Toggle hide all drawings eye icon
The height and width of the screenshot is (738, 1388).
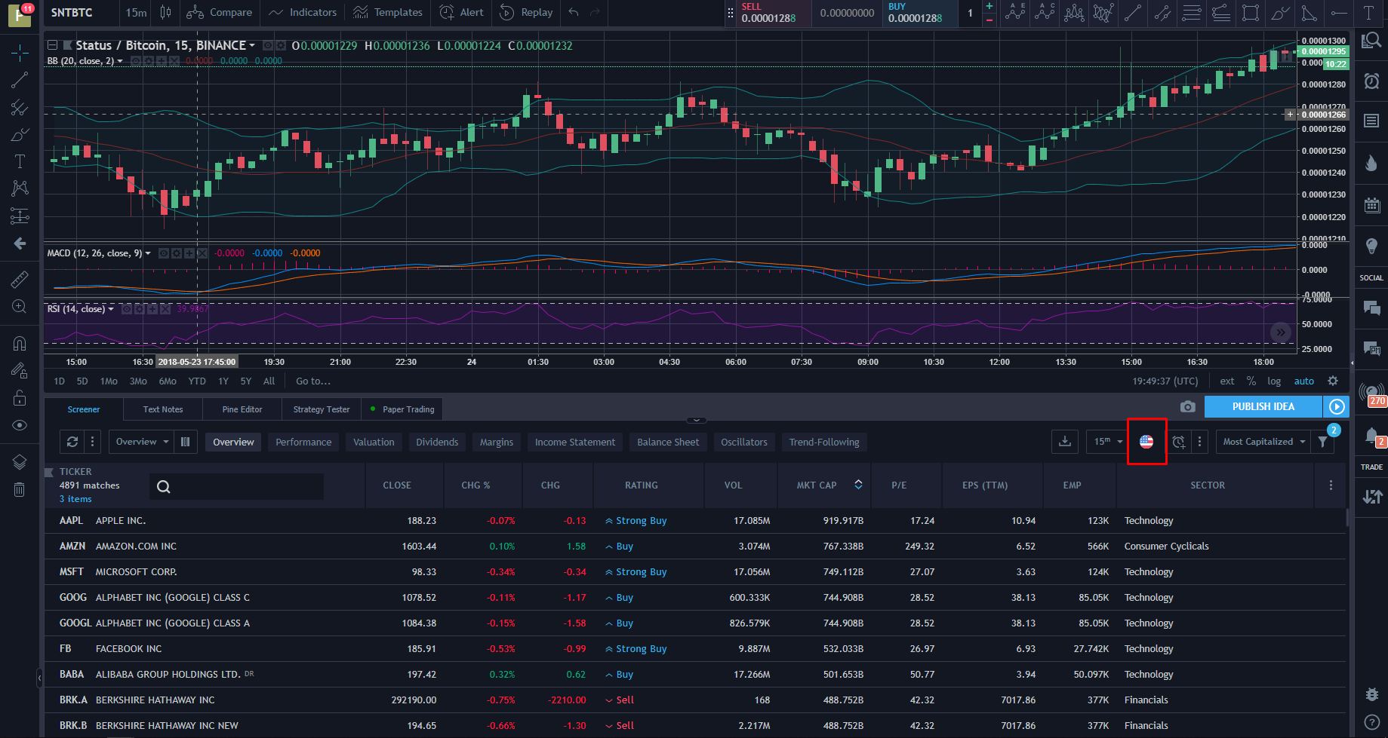20,425
